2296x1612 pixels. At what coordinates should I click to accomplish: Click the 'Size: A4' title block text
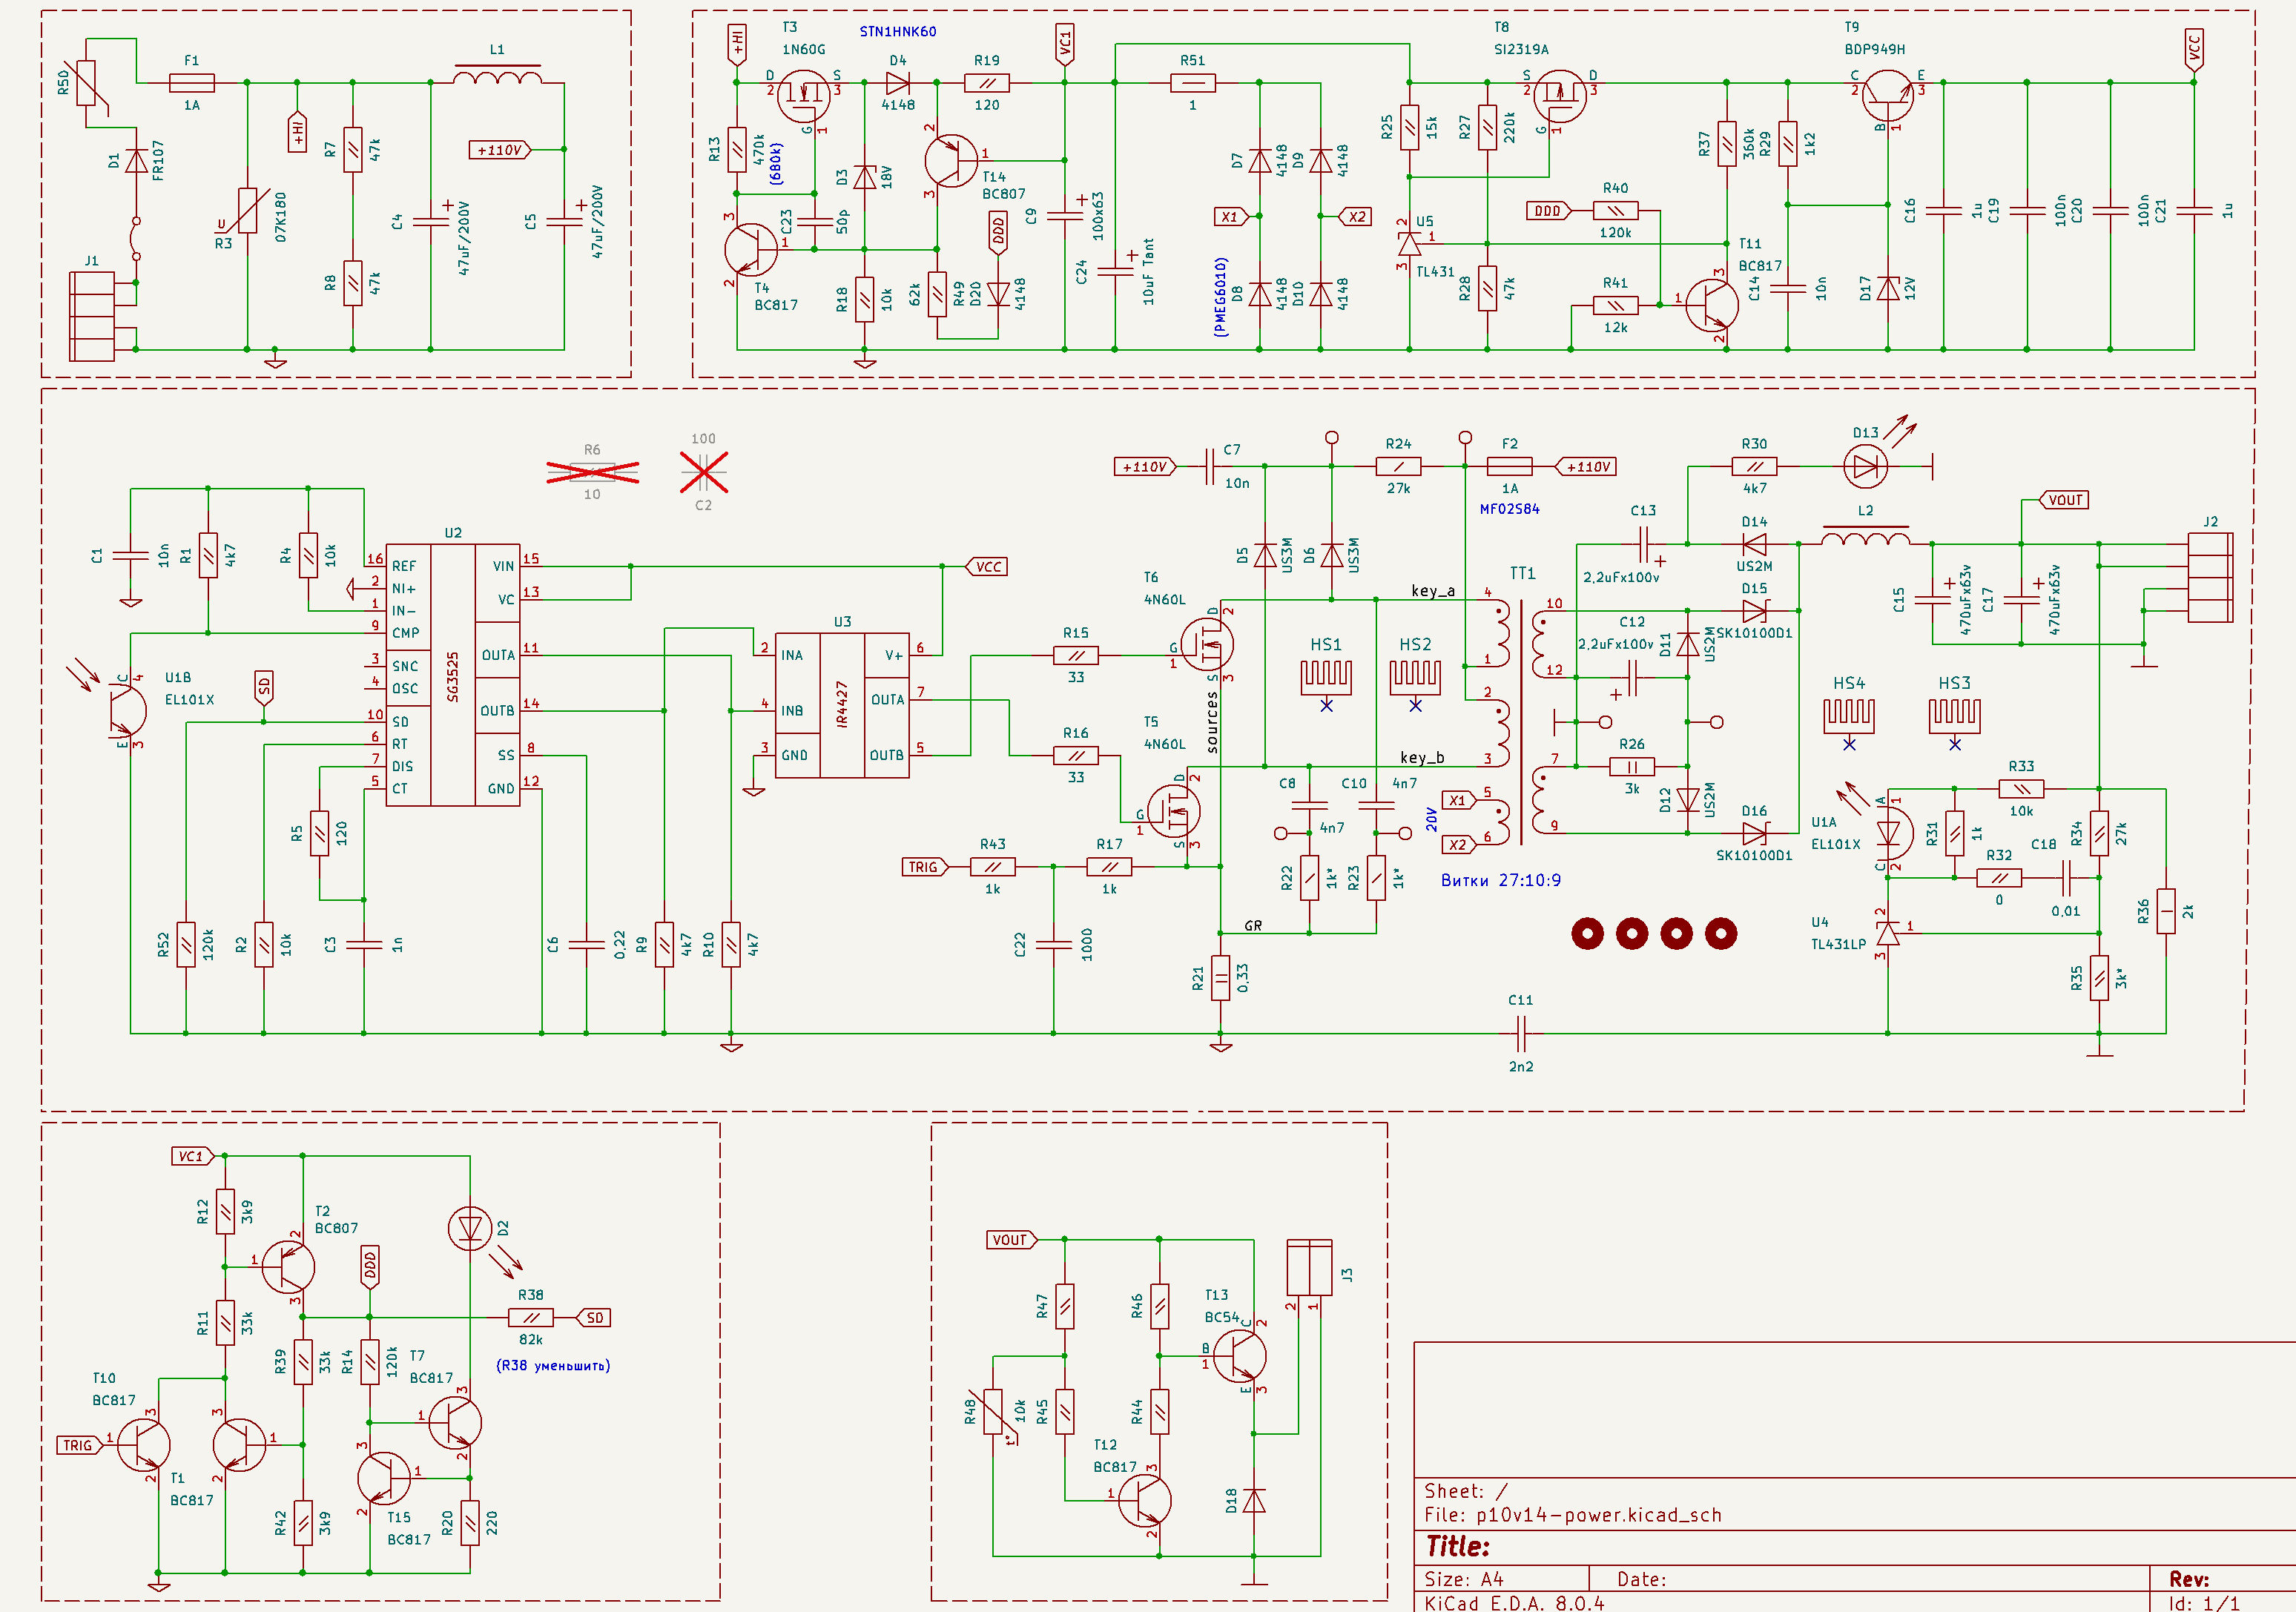(x=1464, y=1579)
